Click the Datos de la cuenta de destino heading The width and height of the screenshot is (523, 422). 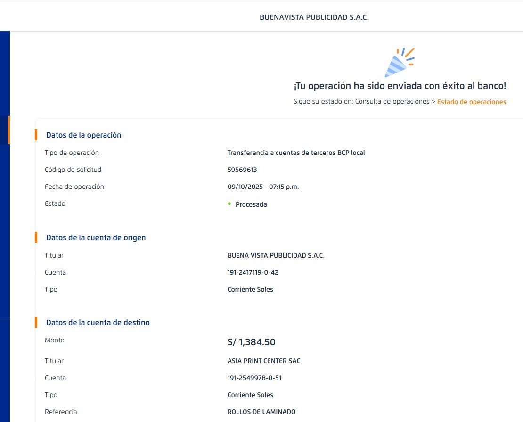pos(98,323)
